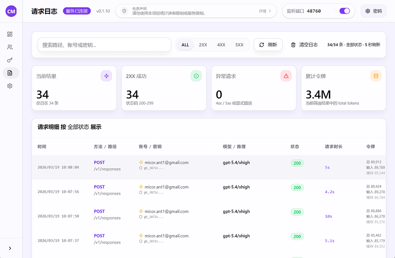The height and width of the screenshot is (258, 395).
Task: Click the 时间 column header
Action: pos(42,147)
